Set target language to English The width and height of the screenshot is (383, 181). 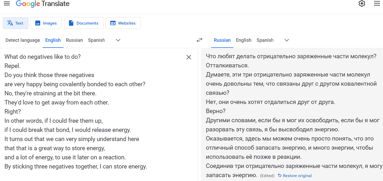pyautogui.click(x=243, y=40)
